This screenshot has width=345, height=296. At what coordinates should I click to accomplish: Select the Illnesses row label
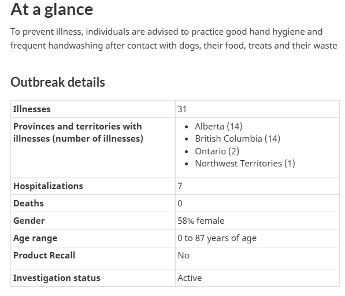click(x=32, y=109)
